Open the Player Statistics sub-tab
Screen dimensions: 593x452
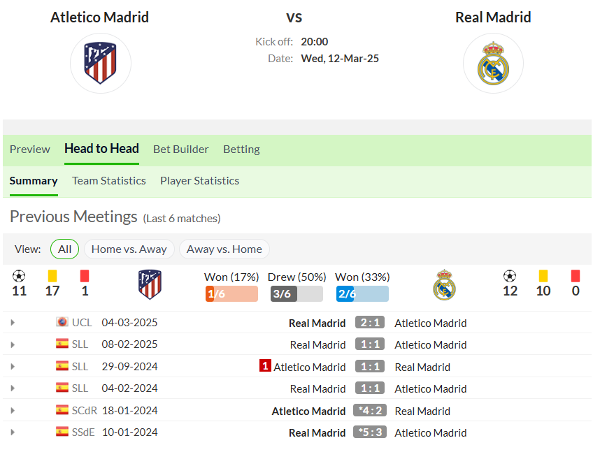point(200,181)
